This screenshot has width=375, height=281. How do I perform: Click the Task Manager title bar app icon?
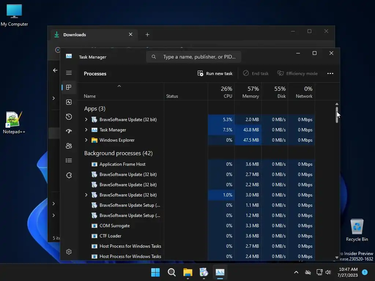(x=69, y=56)
